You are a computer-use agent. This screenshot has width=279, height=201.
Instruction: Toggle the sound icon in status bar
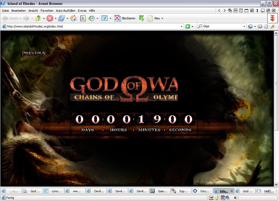click(228, 198)
